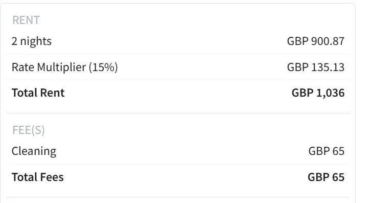Select the bold Total Rent label
The height and width of the screenshot is (203, 372).
pos(38,93)
